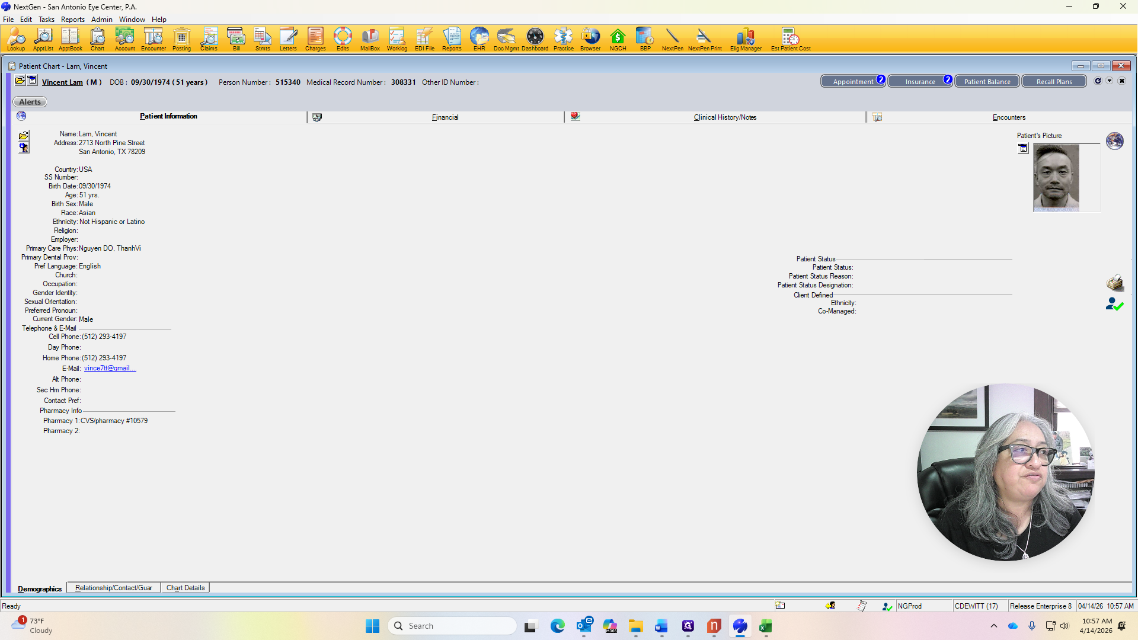This screenshot has width=1138, height=640.
Task: Open the patient's email link
Action: [110, 368]
